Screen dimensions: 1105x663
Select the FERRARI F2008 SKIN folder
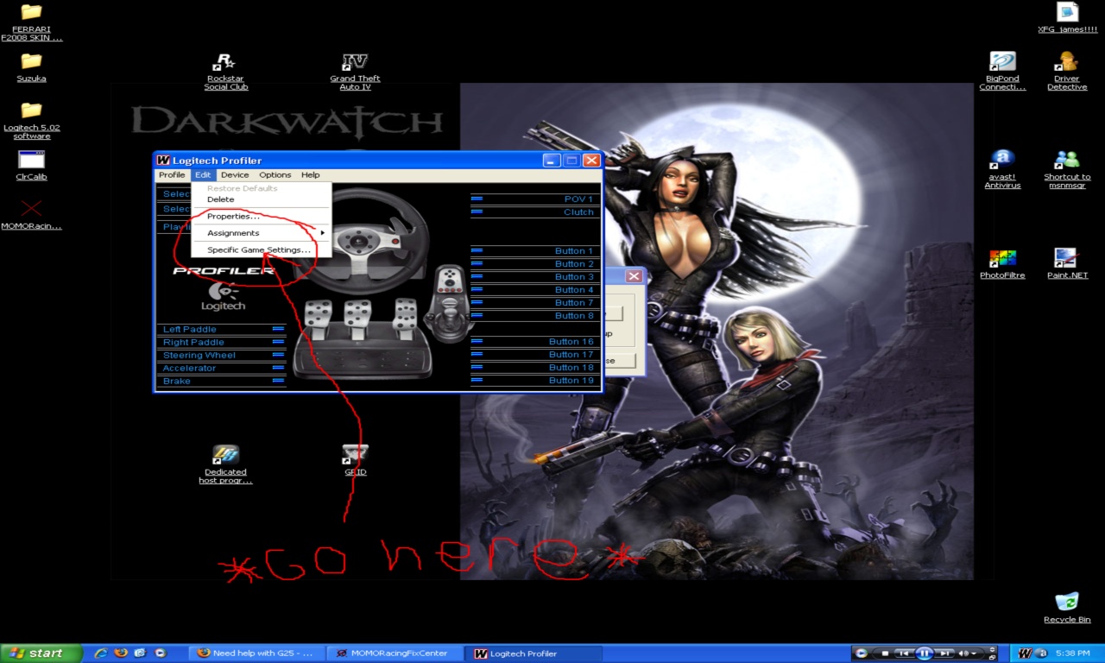click(x=31, y=22)
